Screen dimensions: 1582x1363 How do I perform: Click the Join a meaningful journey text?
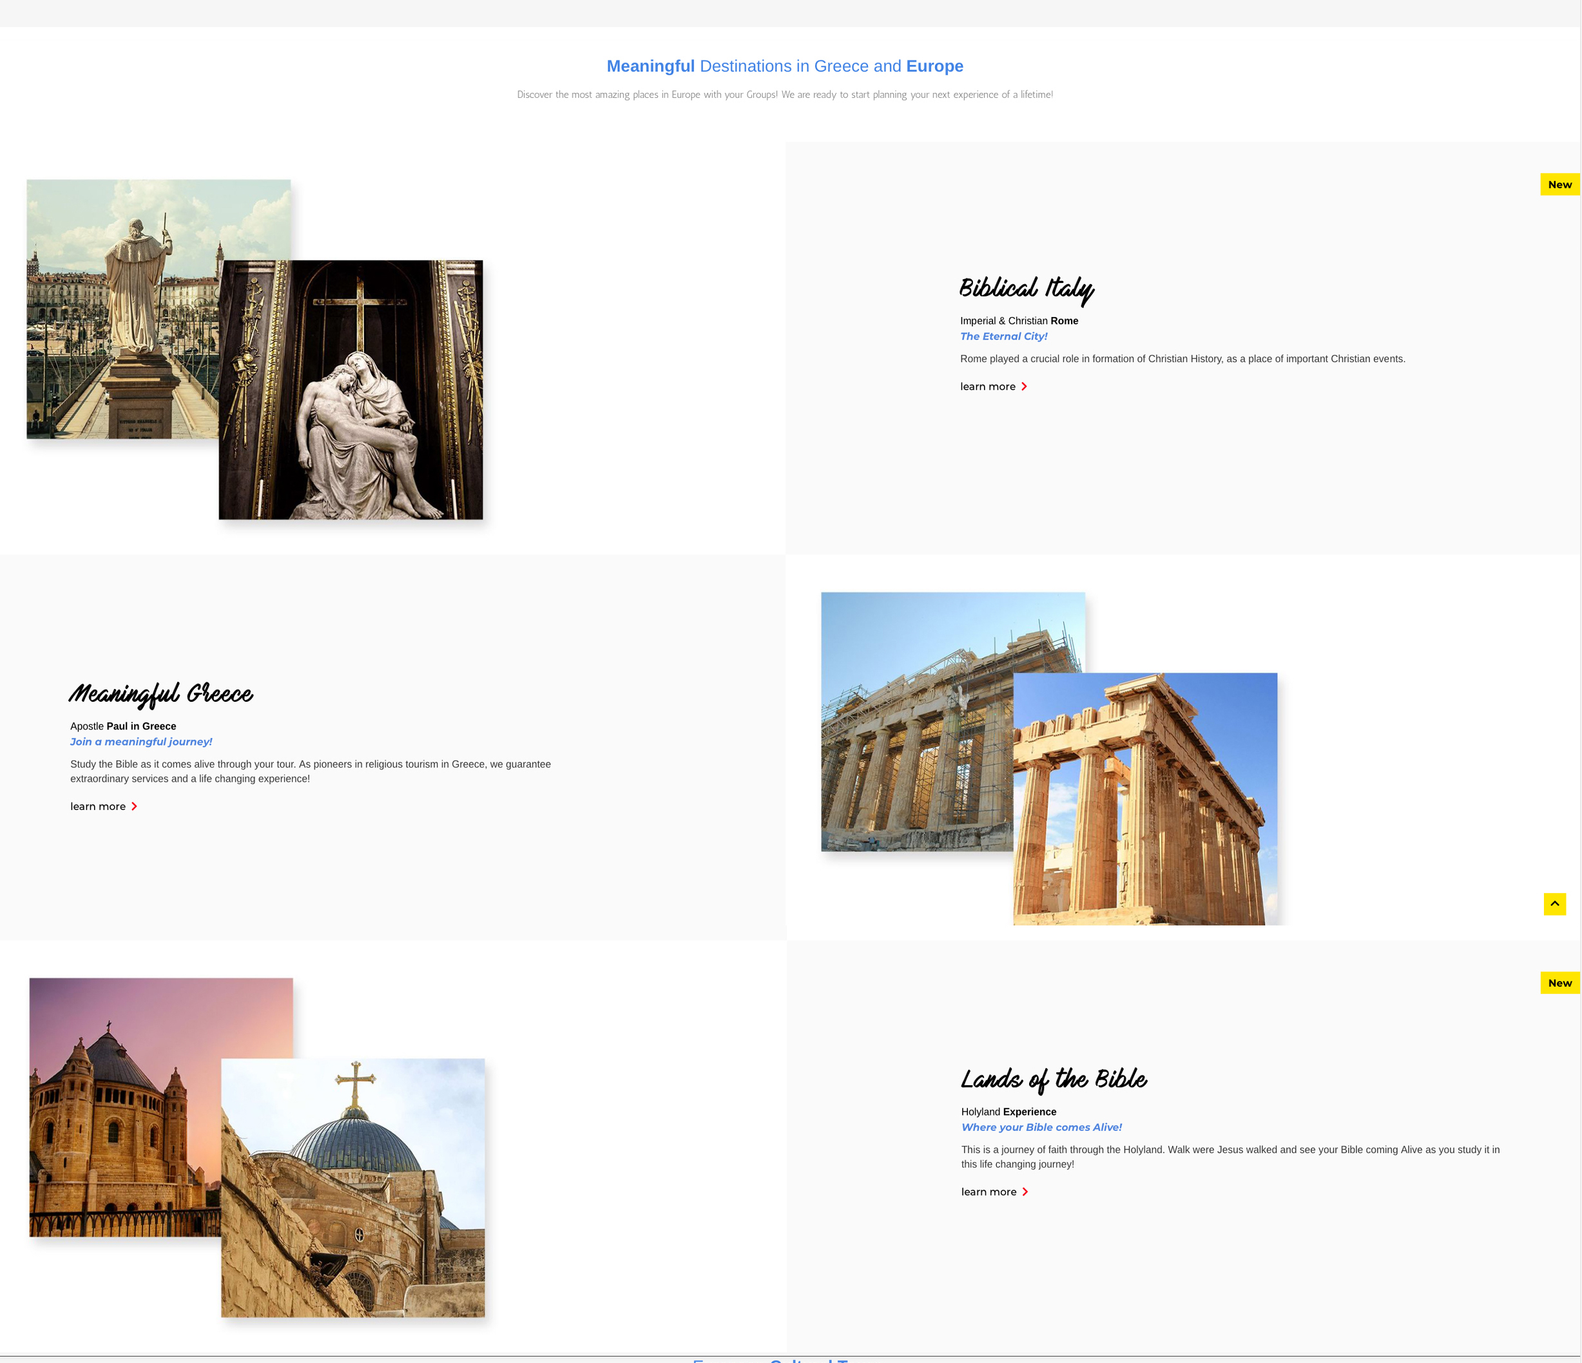(140, 742)
